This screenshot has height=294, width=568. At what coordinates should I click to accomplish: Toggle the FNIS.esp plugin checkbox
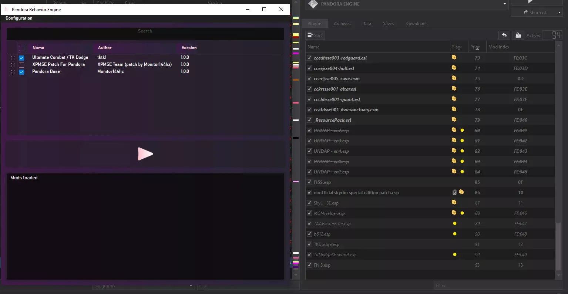pos(309,265)
